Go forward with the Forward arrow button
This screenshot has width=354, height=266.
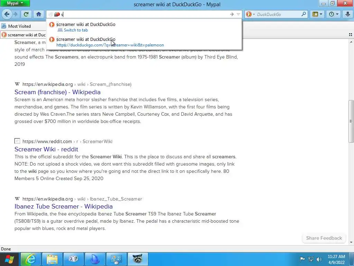coord(16,14)
